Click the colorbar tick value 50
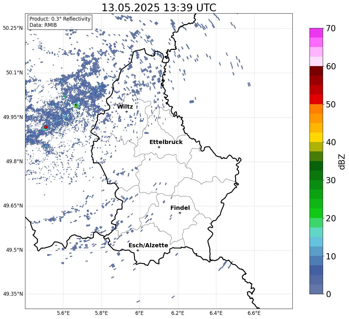Image resolution: width=349 pixels, height=319 pixels. pos(331,104)
